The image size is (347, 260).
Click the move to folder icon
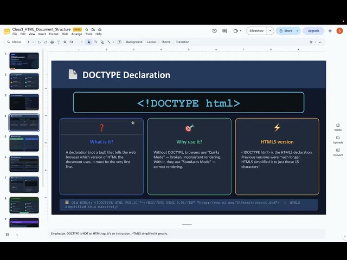click(93, 29)
